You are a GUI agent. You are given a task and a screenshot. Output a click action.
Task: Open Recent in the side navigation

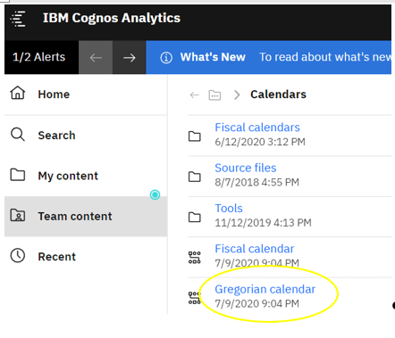click(86, 257)
